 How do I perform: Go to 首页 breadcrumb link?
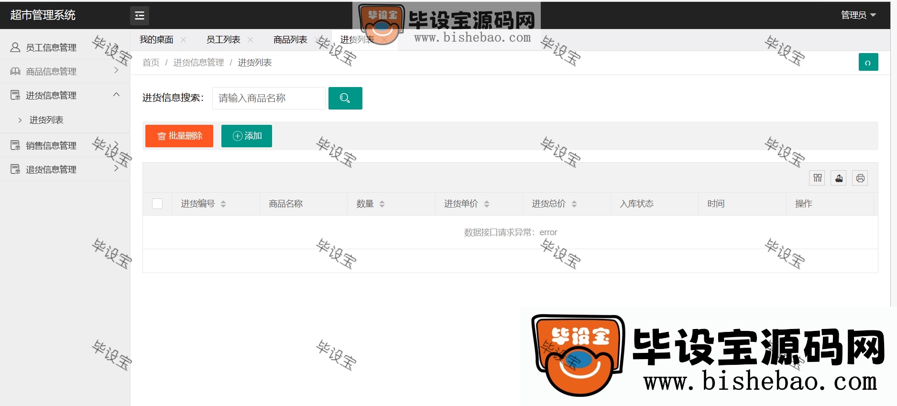151,63
